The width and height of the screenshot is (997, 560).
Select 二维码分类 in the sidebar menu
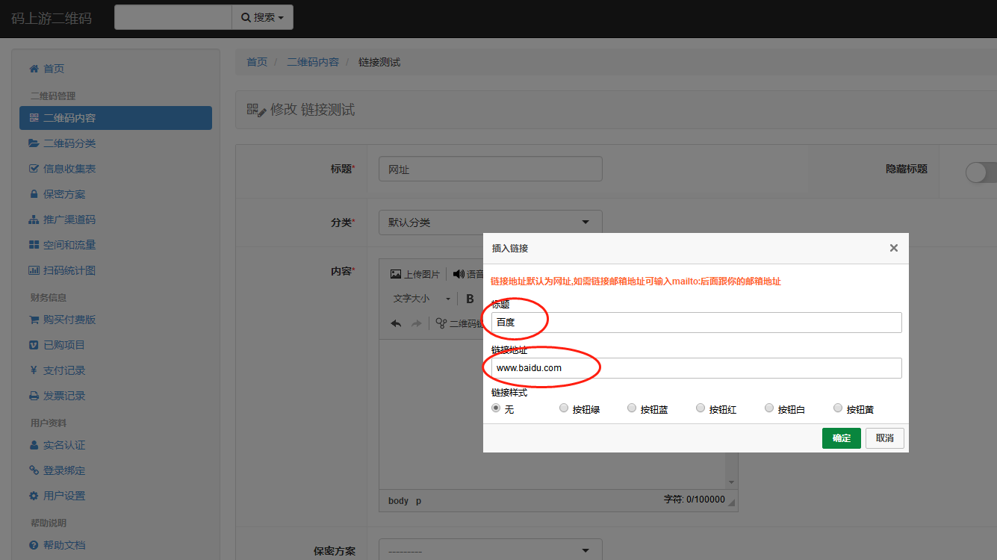pos(69,143)
